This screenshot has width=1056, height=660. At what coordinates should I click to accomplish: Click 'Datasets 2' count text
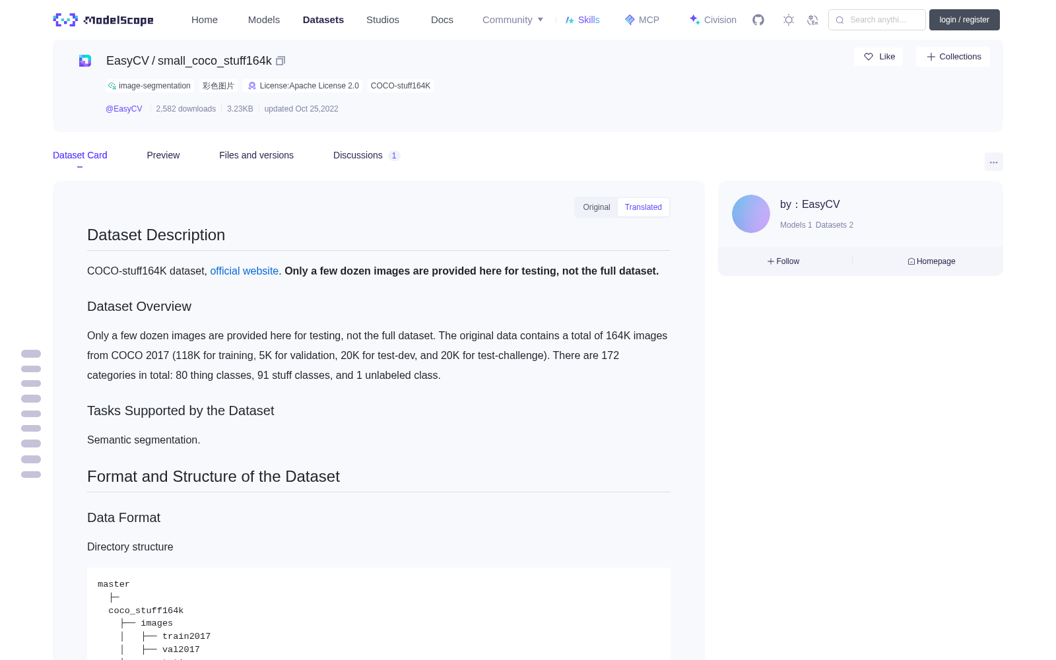pos(834,225)
